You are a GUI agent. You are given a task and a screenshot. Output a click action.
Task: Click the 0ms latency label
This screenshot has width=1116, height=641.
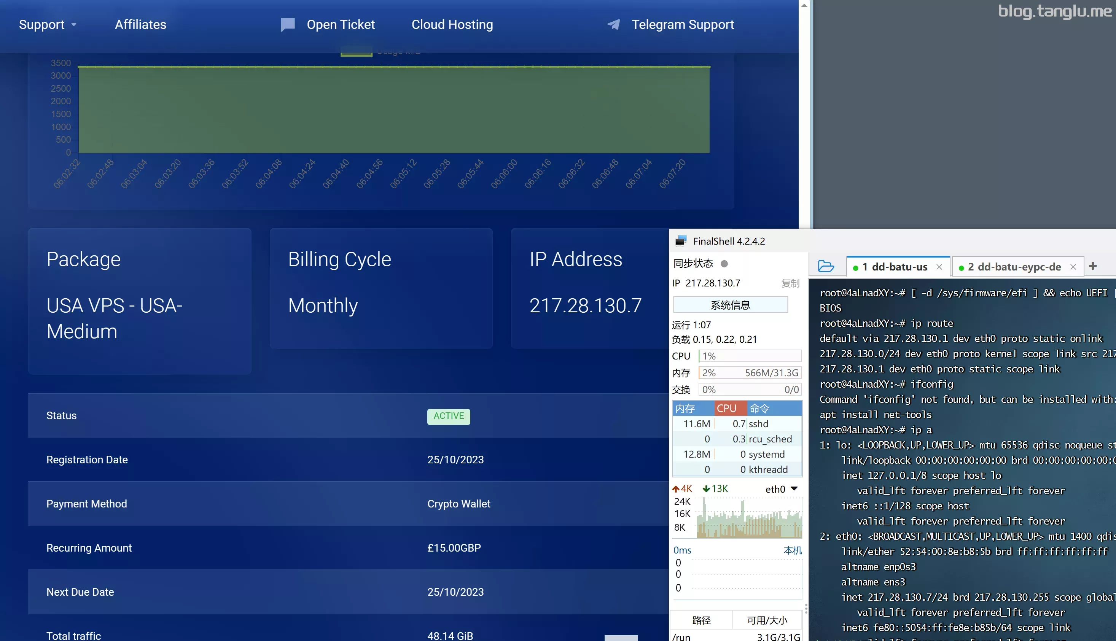tap(682, 550)
